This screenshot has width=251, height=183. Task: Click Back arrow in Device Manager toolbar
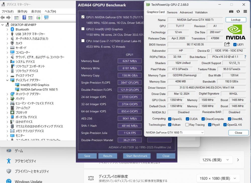click(3, 17)
